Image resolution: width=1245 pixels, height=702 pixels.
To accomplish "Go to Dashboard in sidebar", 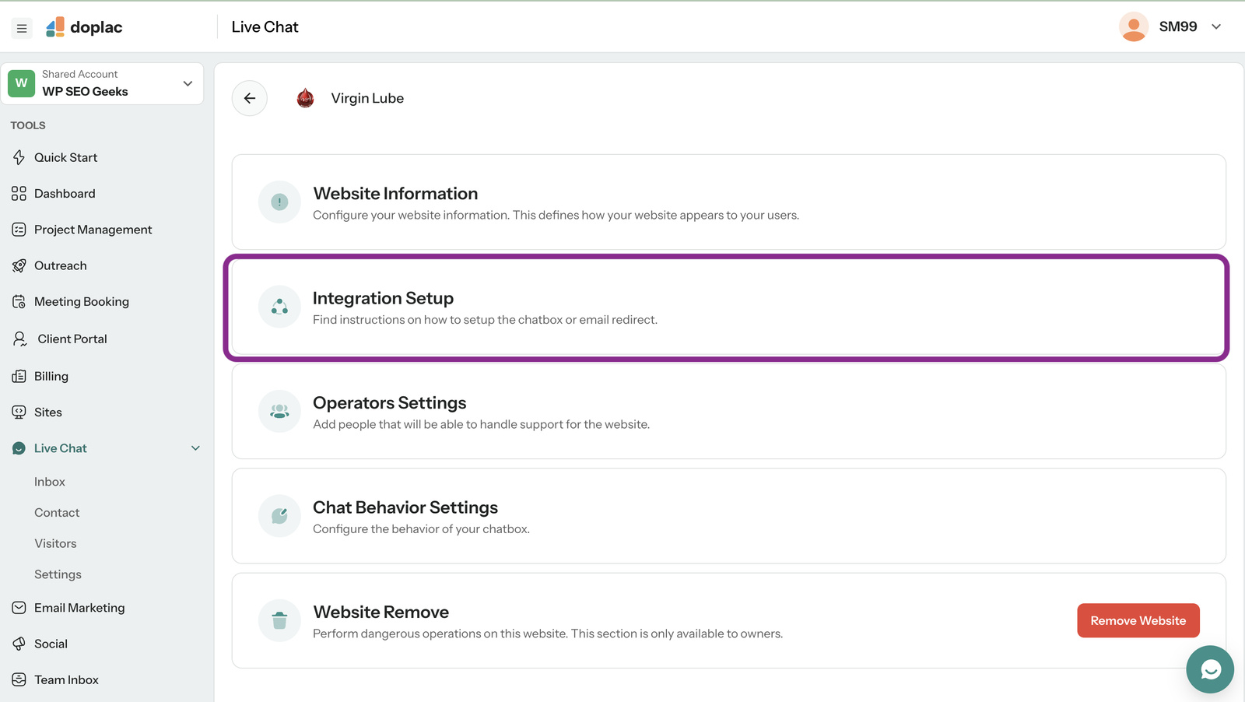I will [x=65, y=194].
